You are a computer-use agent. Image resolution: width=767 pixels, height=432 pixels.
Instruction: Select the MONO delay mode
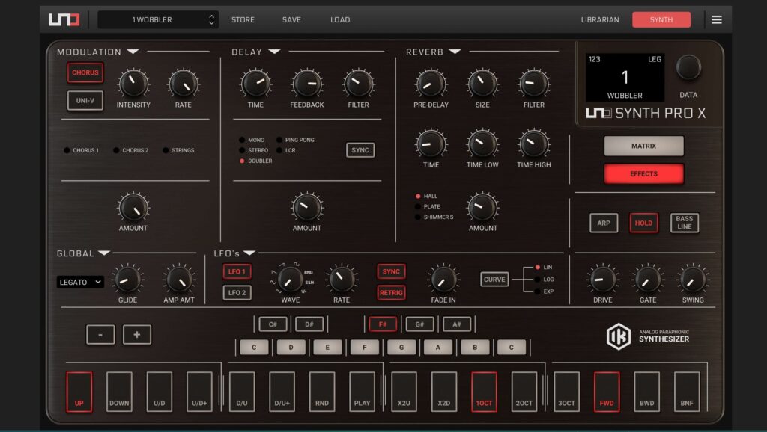tap(252, 140)
